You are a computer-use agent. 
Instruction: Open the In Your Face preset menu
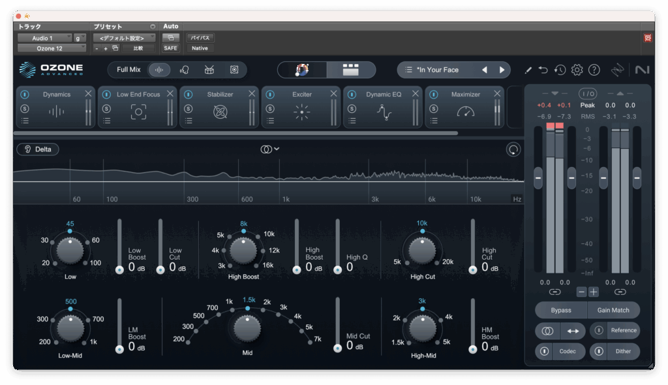coord(437,70)
